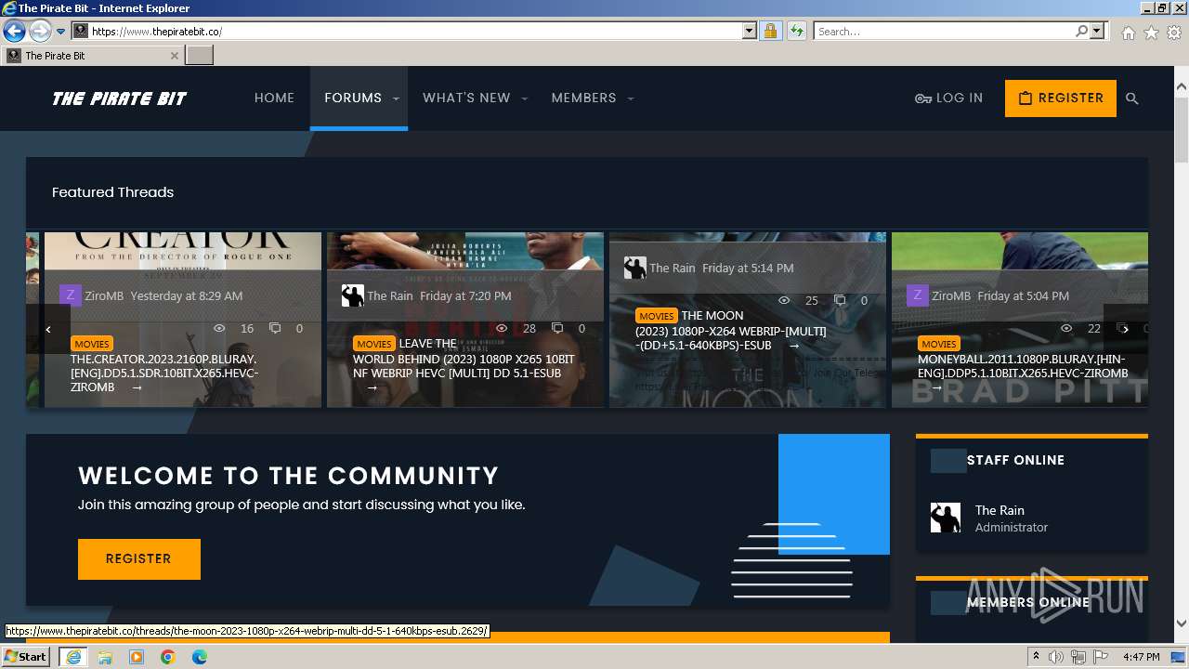The height and width of the screenshot is (669, 1189).
Task: Open the IE tools gear icon
Action: pos(1174,33)
